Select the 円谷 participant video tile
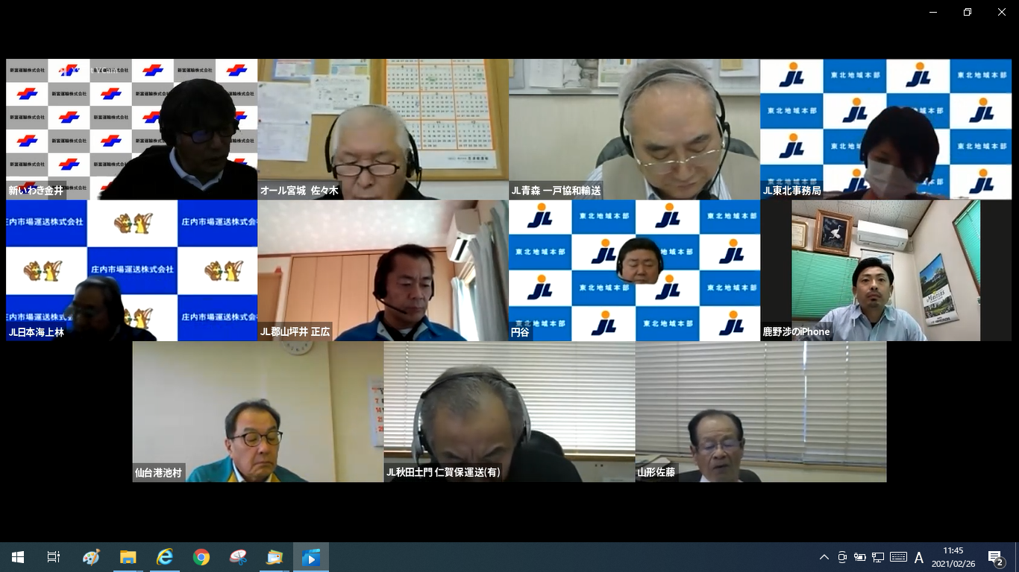The width and height of the screenshot is (1019, 572). pos(635,270)
